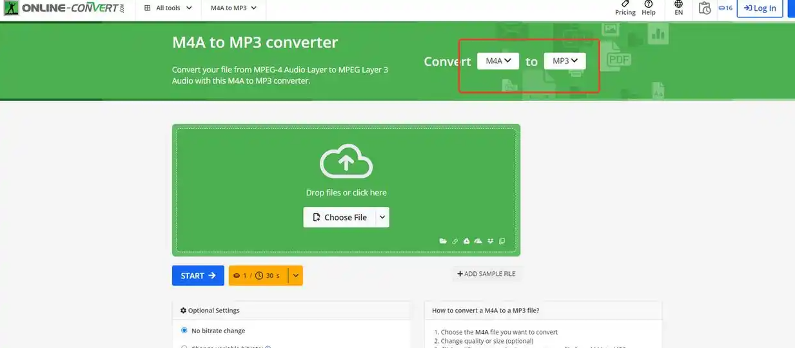Expand the M4A source format dropdown
This screenshot has width=795, height=348.
pyautogui.click(x=498, y=61)
